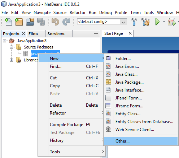
Task: Open the Refactor menu in menu bar
Action: click(x=78, y=13)
